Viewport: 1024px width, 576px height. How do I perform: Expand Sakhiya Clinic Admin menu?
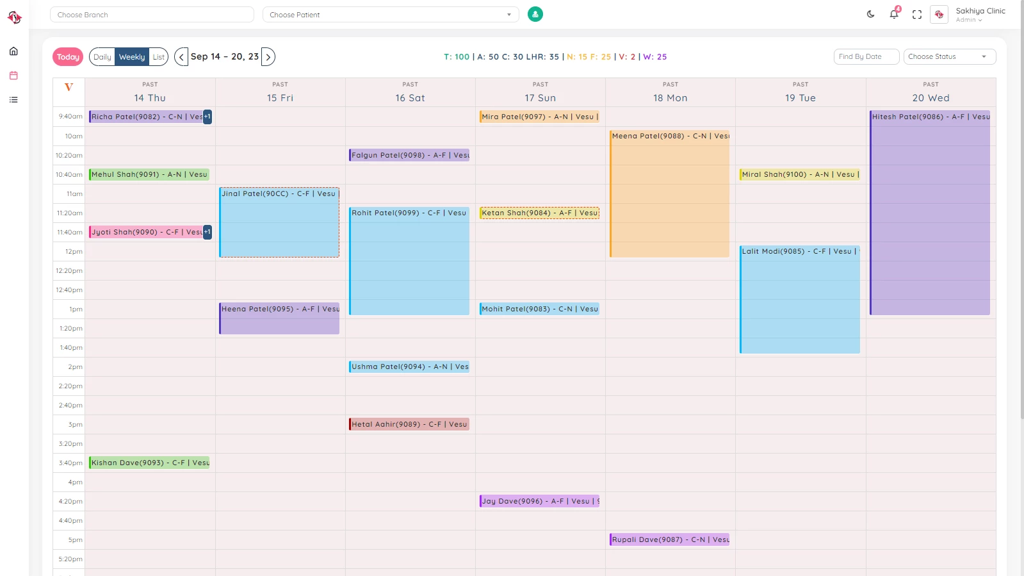click(x=980, y=14)
